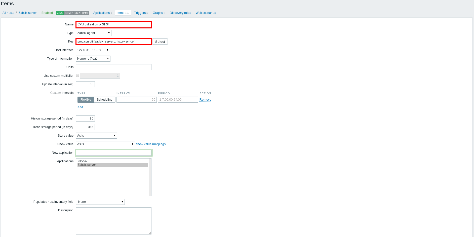Open the show value mappings link
The height and width of the screenshot is (237, 474).
click(151, 144)
